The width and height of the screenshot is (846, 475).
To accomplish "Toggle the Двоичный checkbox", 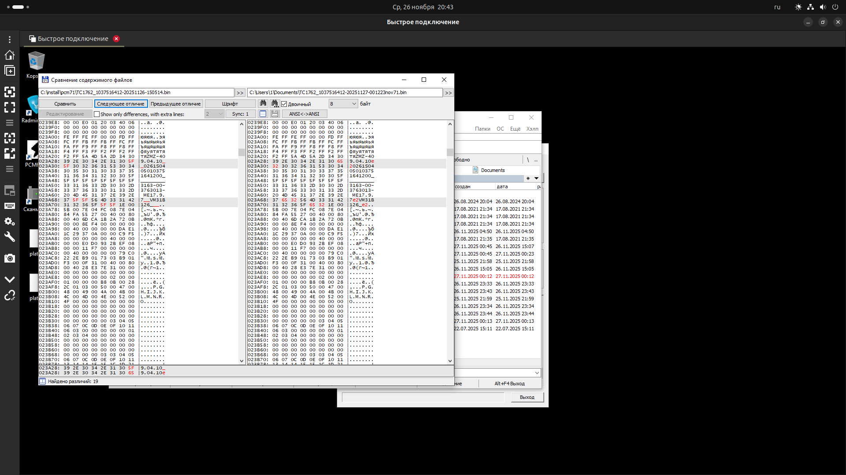I will point(284,104).
